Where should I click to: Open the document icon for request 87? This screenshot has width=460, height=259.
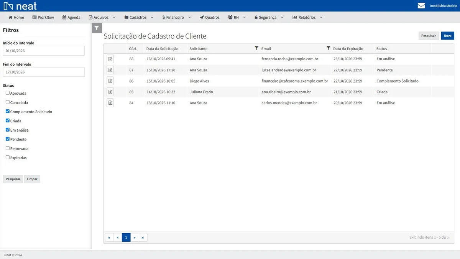click(x=110, y=70)
